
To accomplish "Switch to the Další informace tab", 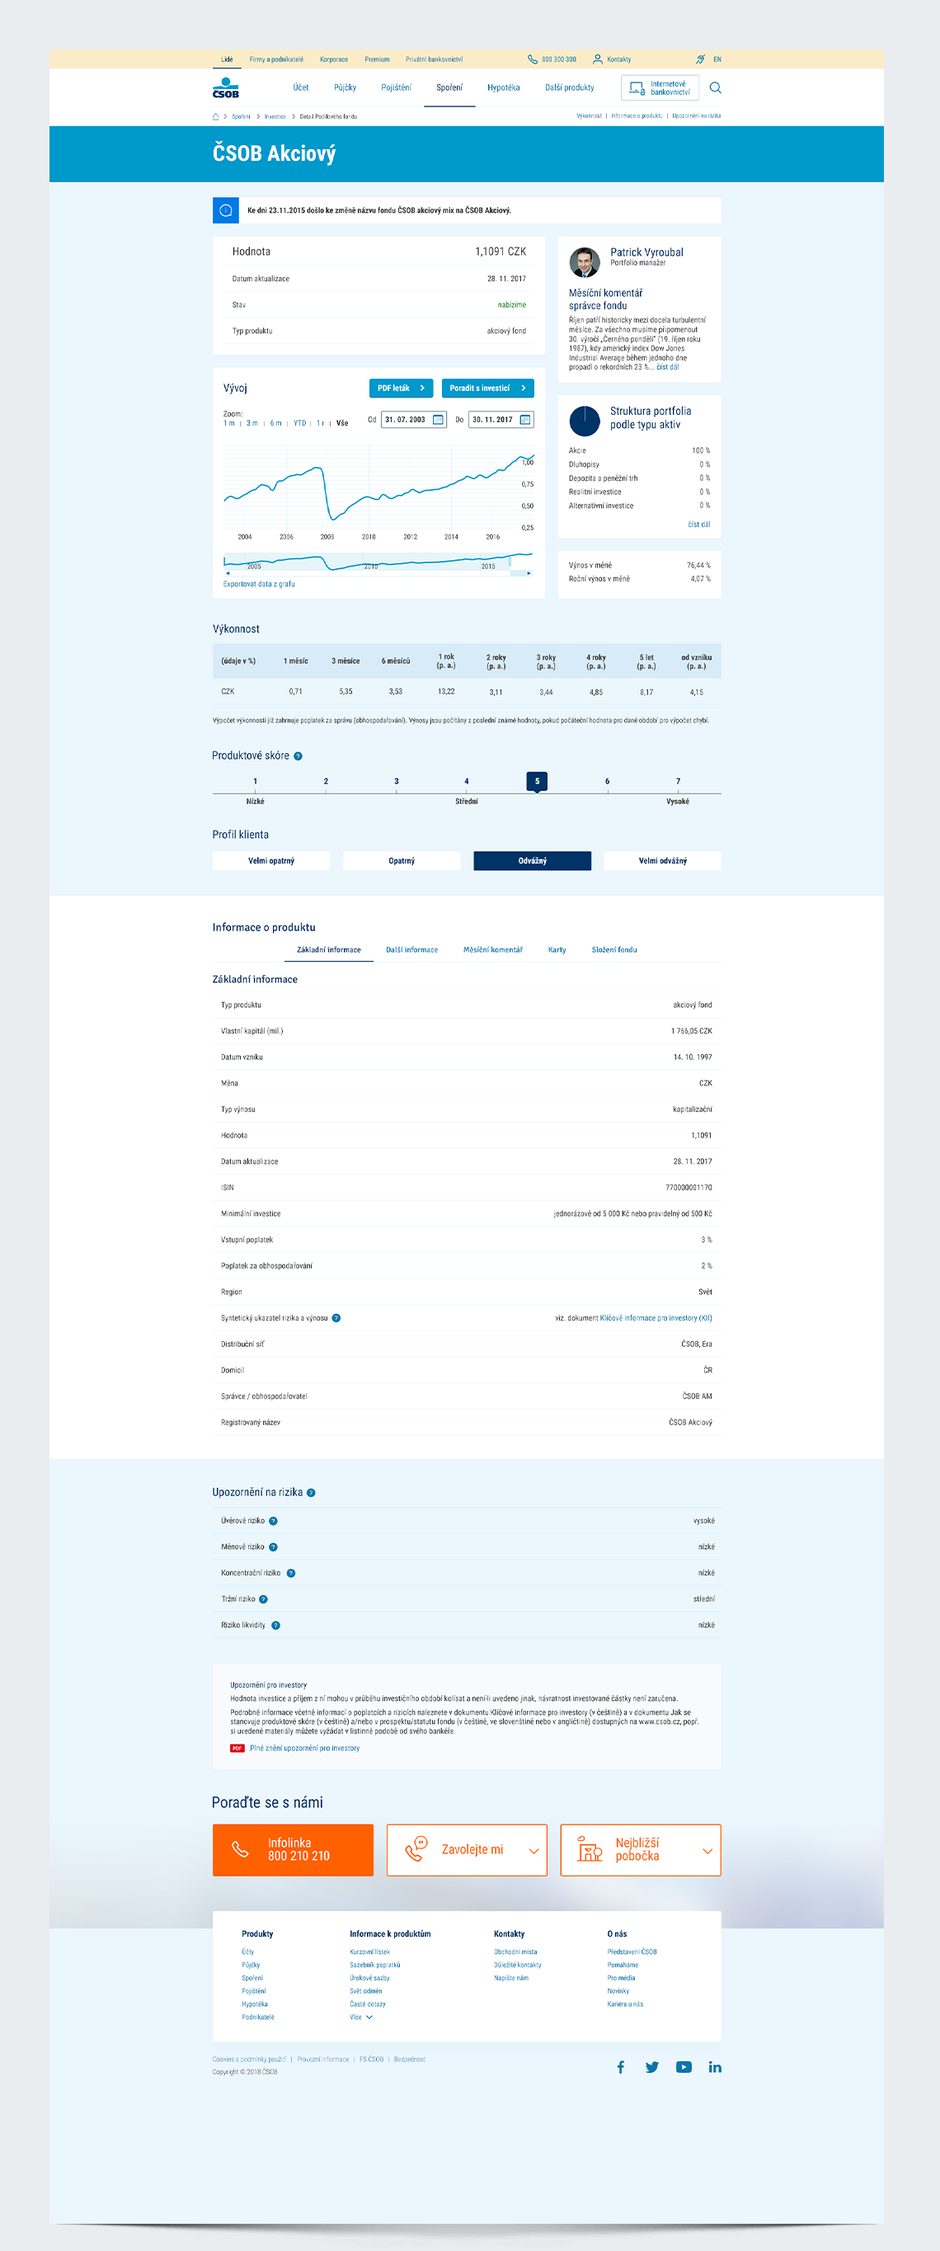I will [x=411, y=950].
